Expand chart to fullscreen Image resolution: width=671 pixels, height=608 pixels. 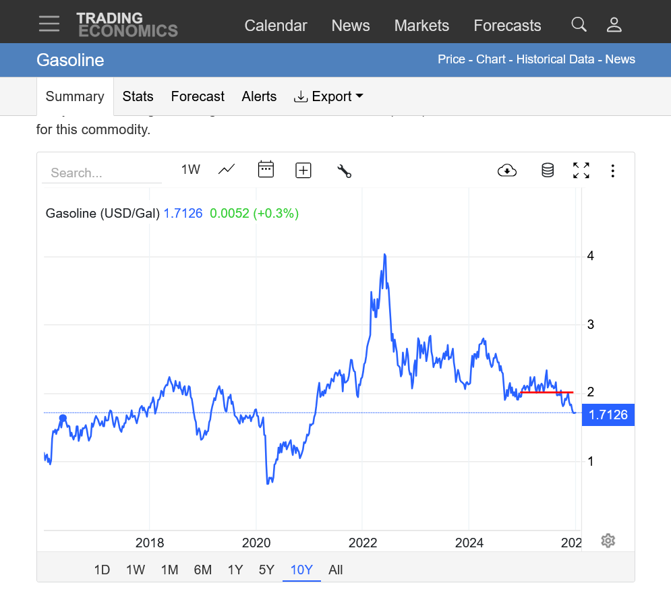pos(581,171)
